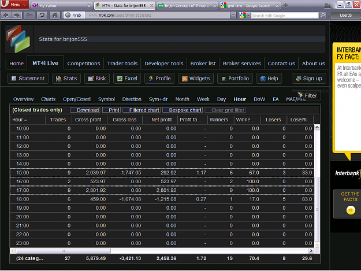Viewport: 361px width, 271px height.
Task: Click the Clear grid filter button
Action: pyautogui.click(x=225, y=110)
